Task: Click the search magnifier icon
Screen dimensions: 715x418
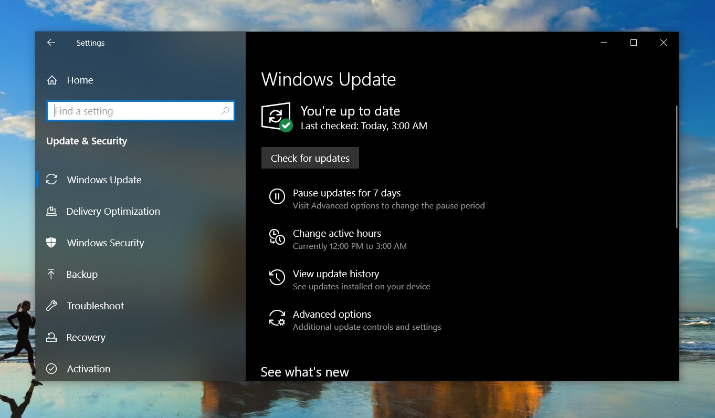Action: coord(225,111)
